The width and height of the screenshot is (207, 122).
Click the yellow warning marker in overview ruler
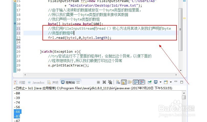click(x=184, y=18)
